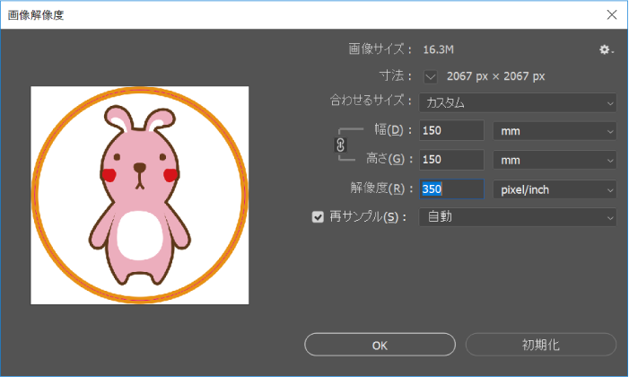Click the 合わせるサイズ label

tap(371, 101)
